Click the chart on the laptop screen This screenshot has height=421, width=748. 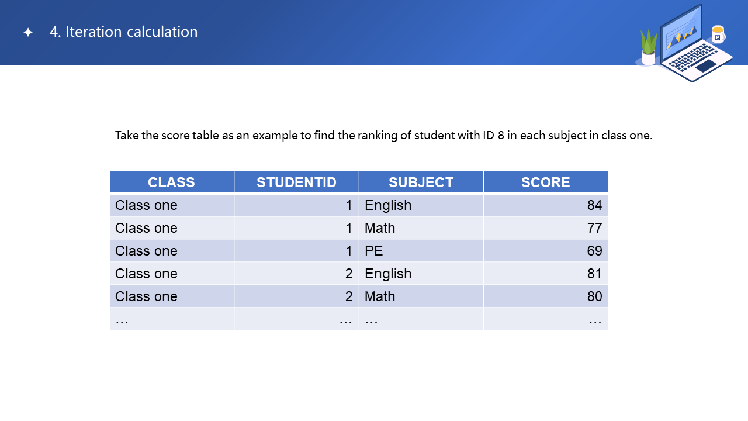pyautogui.click(x=681, y=36)
